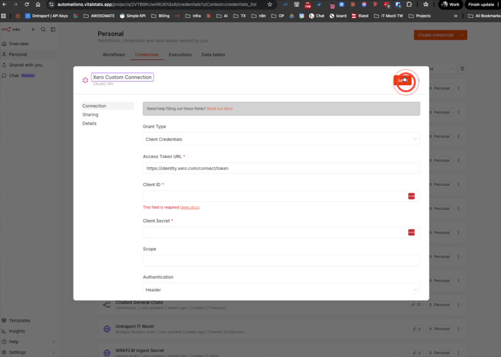This screenshot has width=501, height=357.
Task: Click the Client ID input field
Action: [281, 196]
